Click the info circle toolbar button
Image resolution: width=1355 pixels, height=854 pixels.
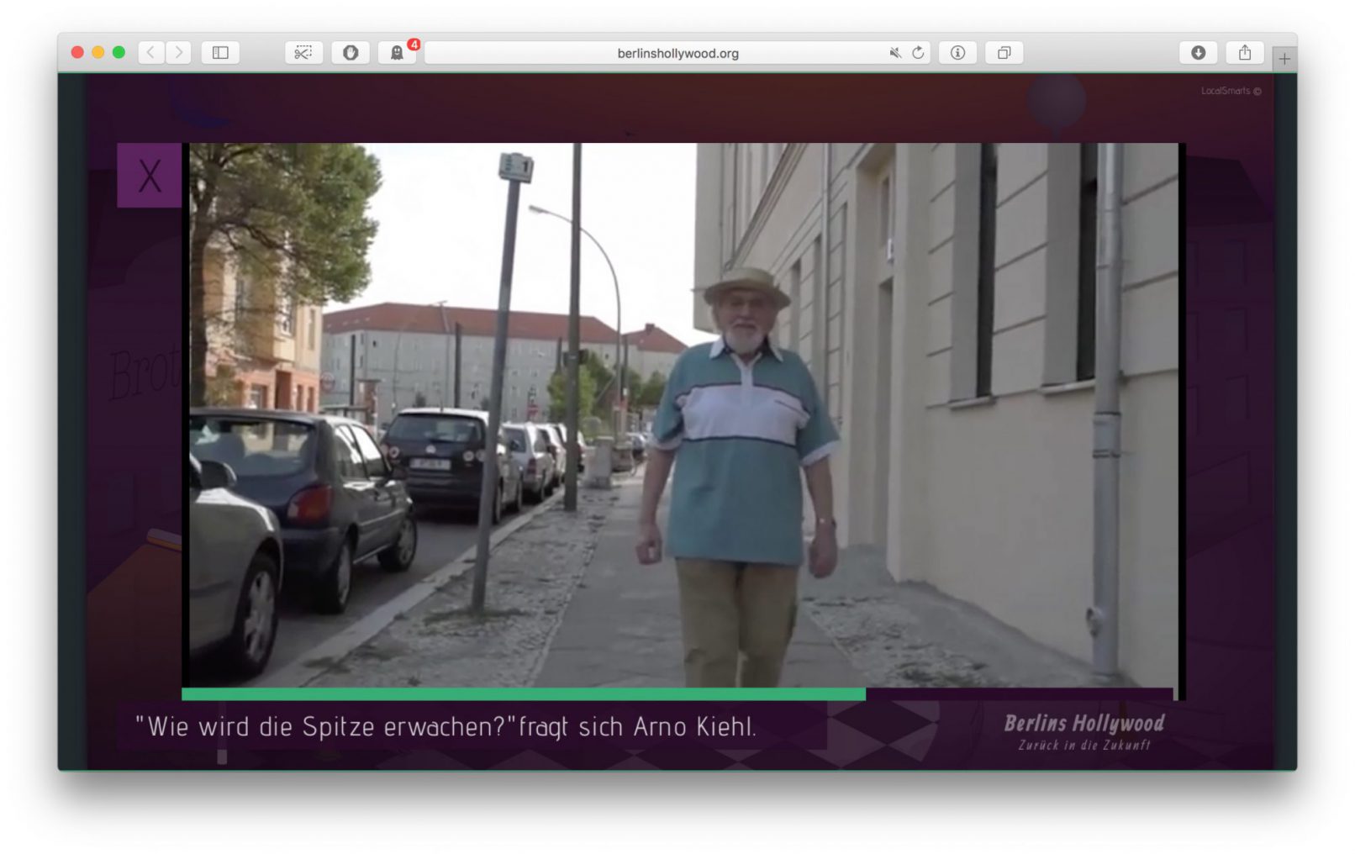[x=957, y=52]
